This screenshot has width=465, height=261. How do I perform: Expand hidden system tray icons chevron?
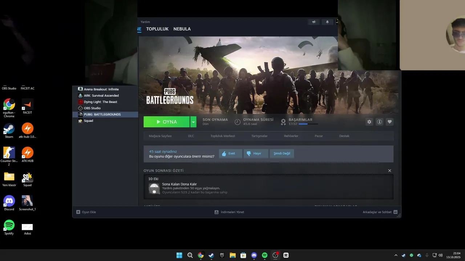click(x=396, y=255)
